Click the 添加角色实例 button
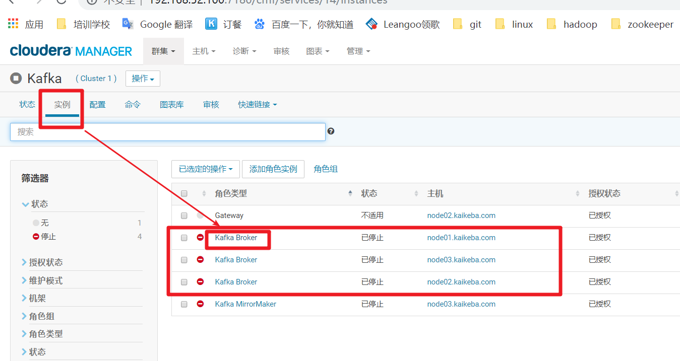The height and width of the screenshot is (361, 680). [x=273, y=169]
